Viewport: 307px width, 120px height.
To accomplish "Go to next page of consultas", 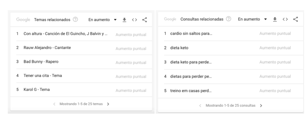I will point(261,106).
